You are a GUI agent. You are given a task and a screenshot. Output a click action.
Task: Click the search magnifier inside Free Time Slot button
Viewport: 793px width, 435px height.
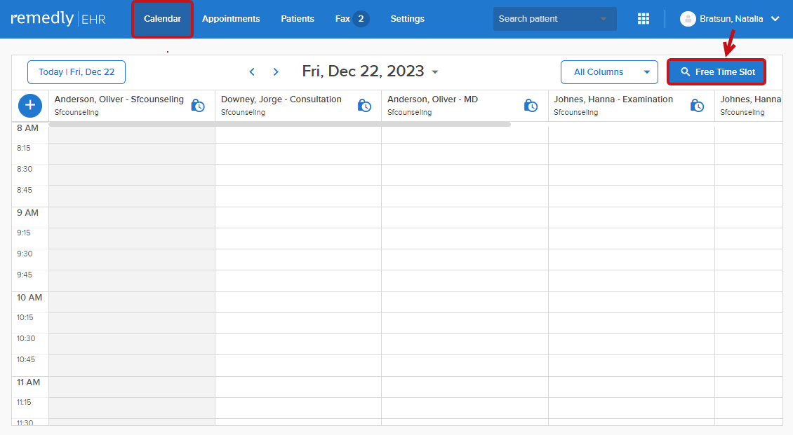click(x=684, y=71)
